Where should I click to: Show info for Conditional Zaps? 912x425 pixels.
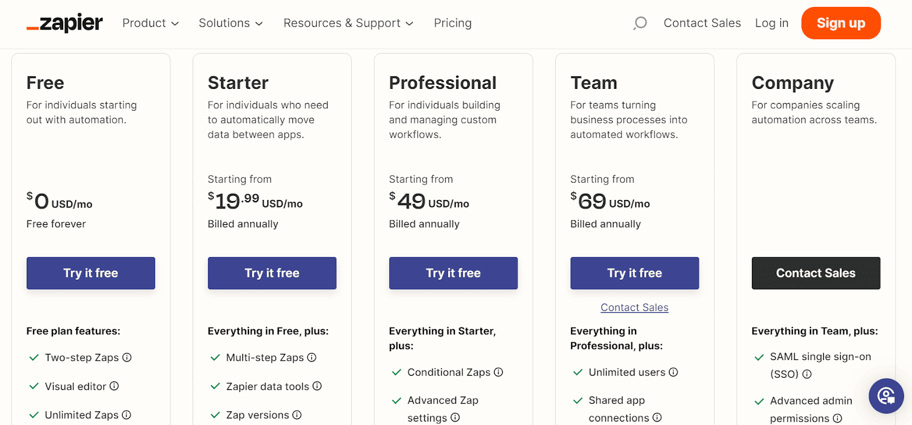(x=498, y=372)
